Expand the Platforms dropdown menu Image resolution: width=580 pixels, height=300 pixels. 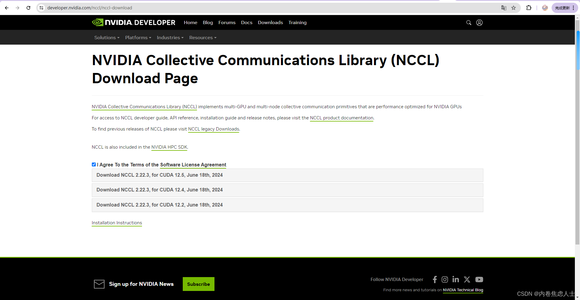(x=138, y=38)
